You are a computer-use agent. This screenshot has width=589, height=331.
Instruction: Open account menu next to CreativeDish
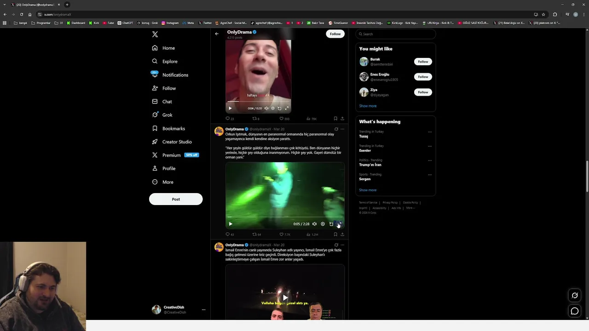coord(203,310)
